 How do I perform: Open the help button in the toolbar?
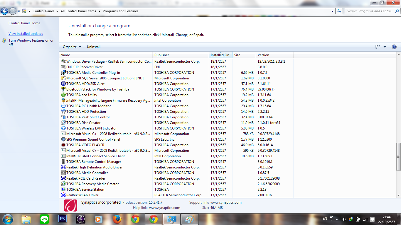coord(394,47)
